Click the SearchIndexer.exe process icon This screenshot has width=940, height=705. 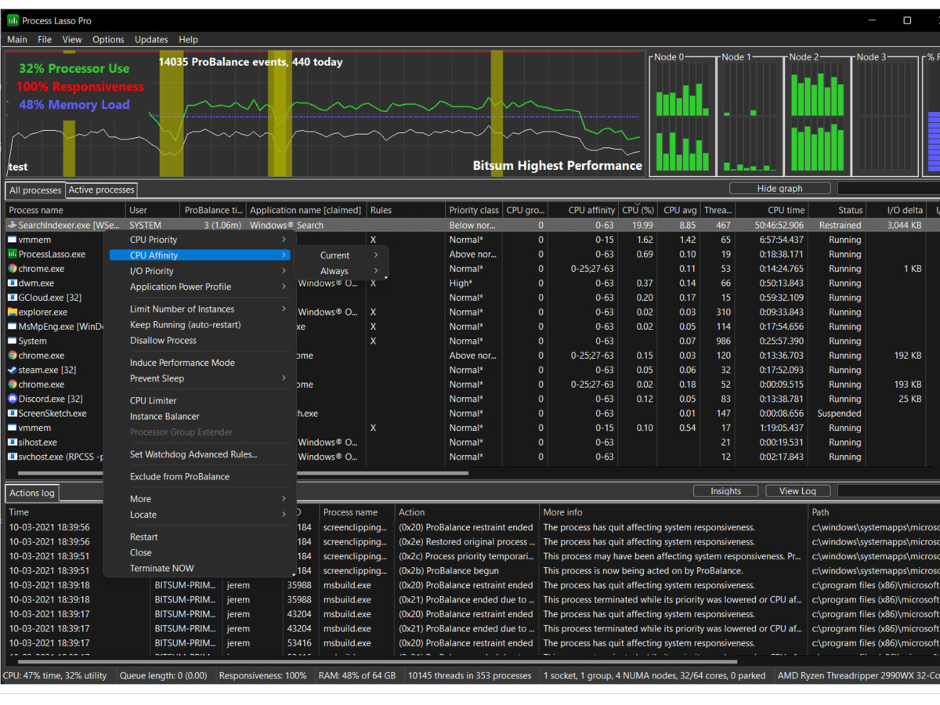point(12,226)
